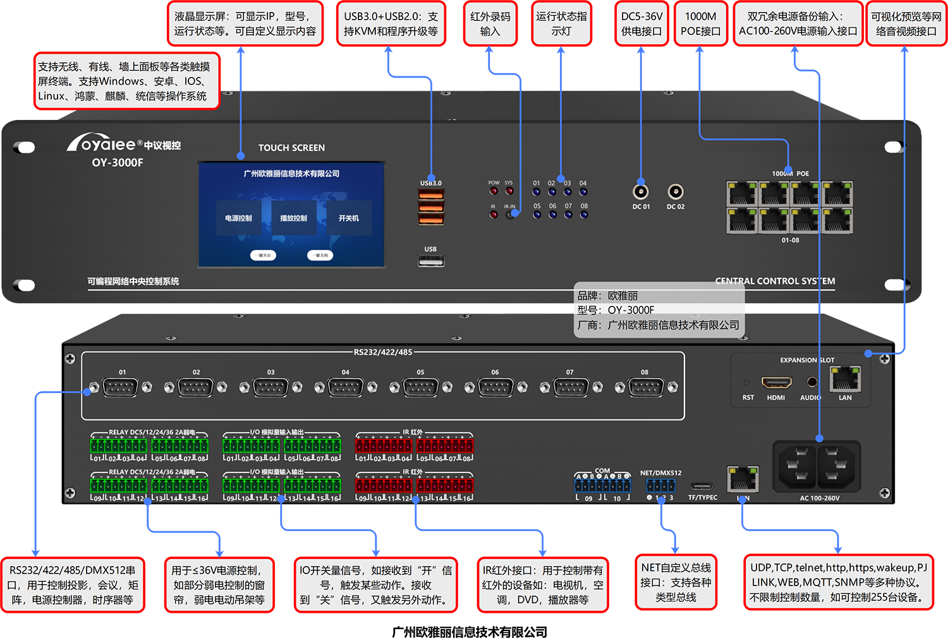Image resolution: width=948 pixels, height=638 pixels.
Task: Click the "OY-3000F" model label under the logo
Action: click(x=118, y=162)
